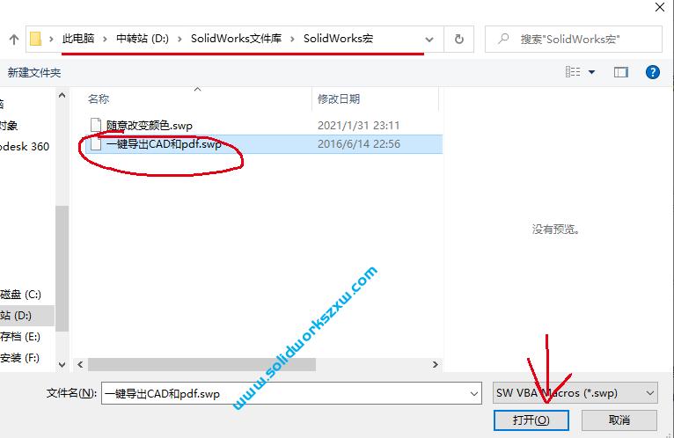Image resolution: width=674 pixels, height=438 pixels.
Task: Click the folder icon in address bar
Action: point(36,39)
